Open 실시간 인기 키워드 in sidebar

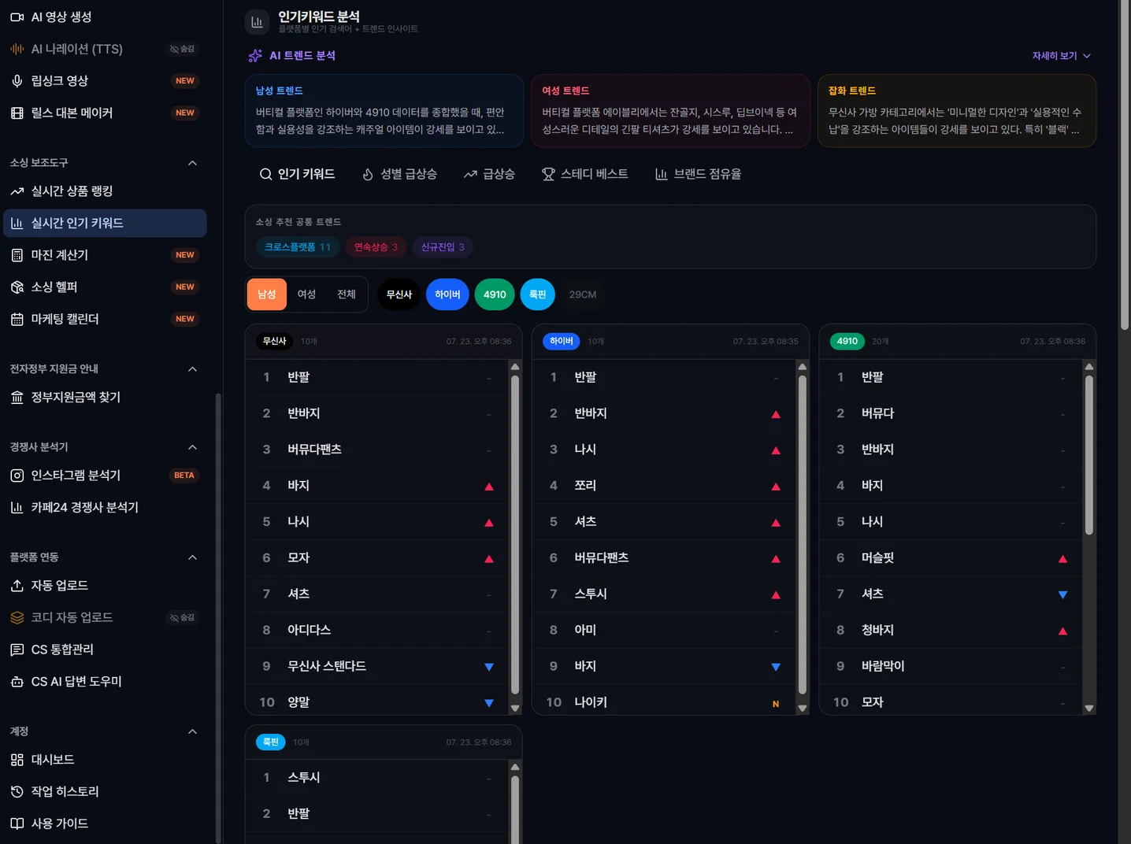[105, 224]
